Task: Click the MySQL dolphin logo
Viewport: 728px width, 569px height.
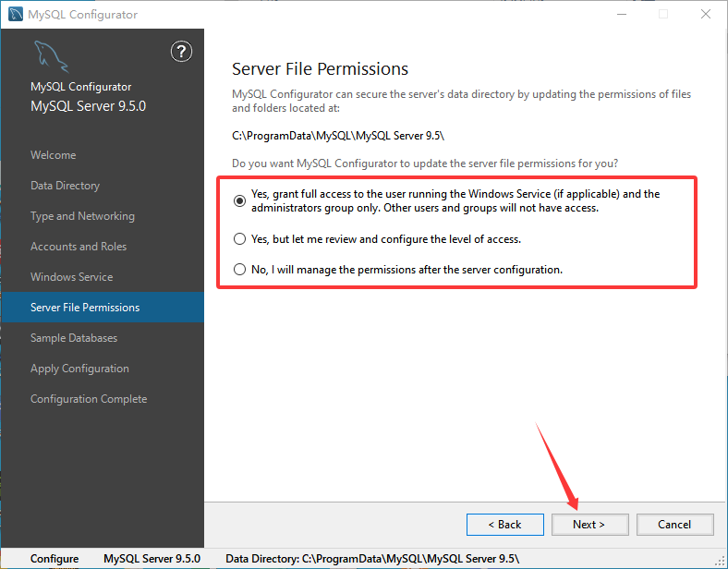Action: point(51,58)
